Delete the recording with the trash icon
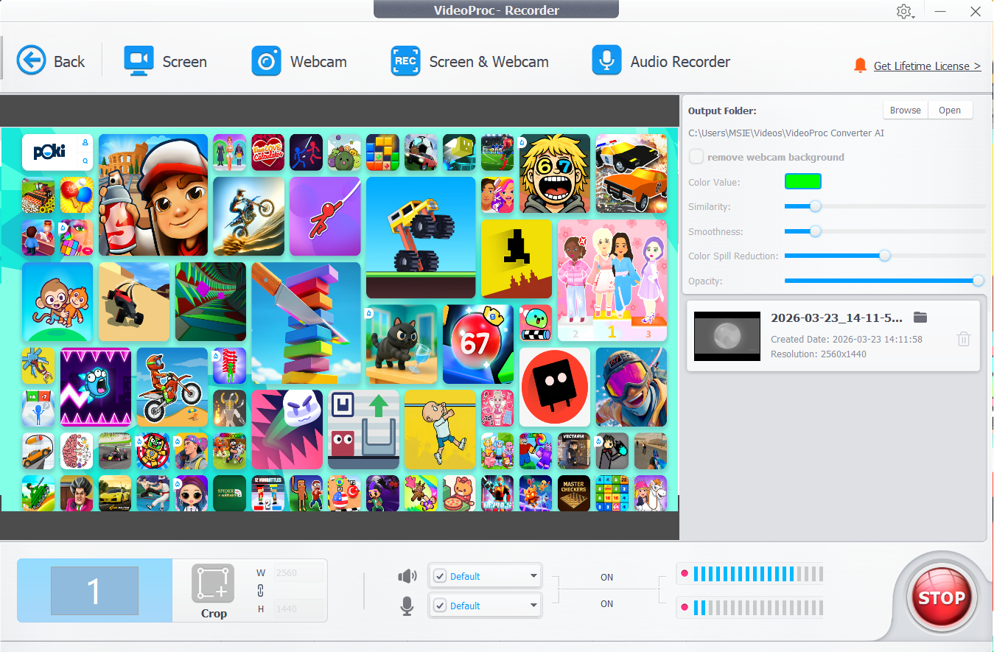994x652 pixels. coord(963,339)
